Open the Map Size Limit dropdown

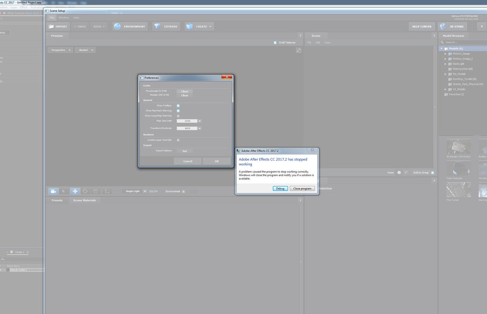click(x=189, y=121)
